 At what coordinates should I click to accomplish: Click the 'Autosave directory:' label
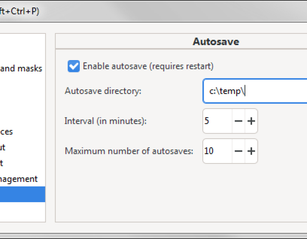click(103, 91)
